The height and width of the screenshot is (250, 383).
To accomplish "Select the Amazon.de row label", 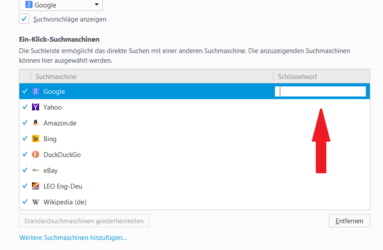I will (60, 123).
